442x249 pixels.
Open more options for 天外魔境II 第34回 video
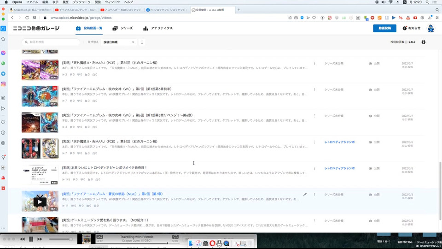pyautogui.click(x=314, y=142)
